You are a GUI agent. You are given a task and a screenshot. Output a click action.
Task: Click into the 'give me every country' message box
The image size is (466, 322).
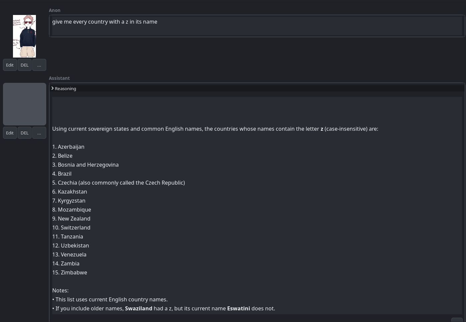point(257,26)
